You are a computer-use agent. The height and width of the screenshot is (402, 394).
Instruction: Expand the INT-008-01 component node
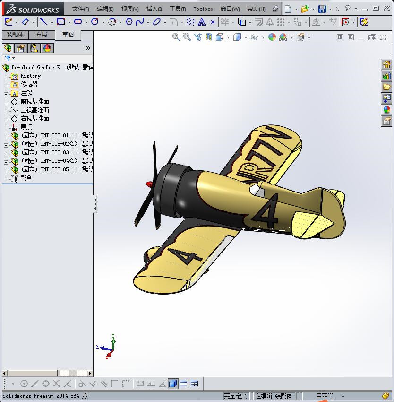point(6,136)
